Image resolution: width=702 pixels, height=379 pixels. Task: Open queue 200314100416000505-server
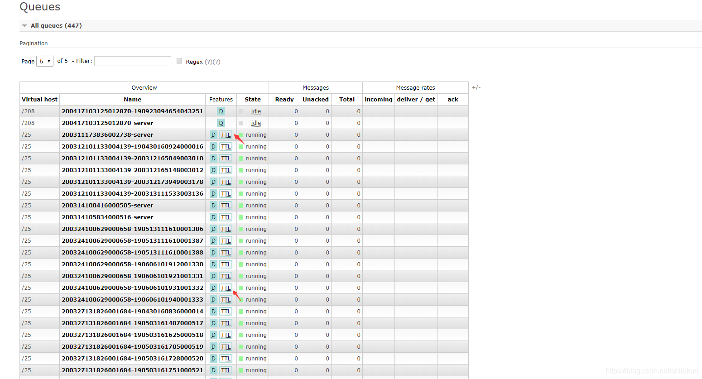(x=107, y=206)
